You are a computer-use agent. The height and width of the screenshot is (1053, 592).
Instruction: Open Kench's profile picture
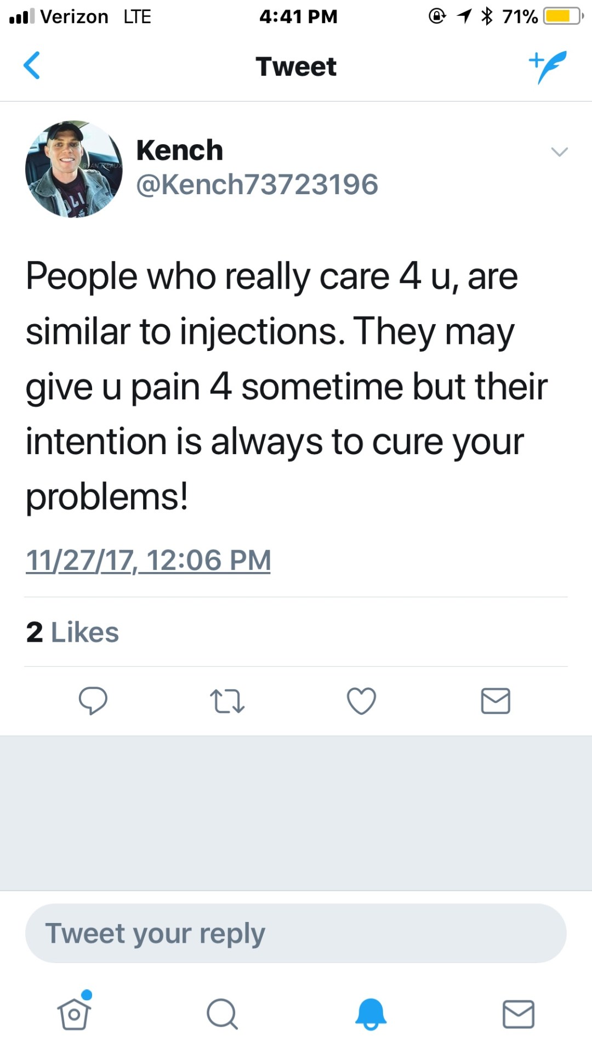[x=74, y=169]
